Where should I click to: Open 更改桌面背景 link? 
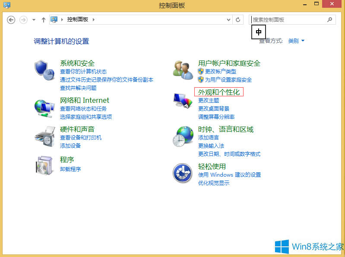(x=214, y=108)
